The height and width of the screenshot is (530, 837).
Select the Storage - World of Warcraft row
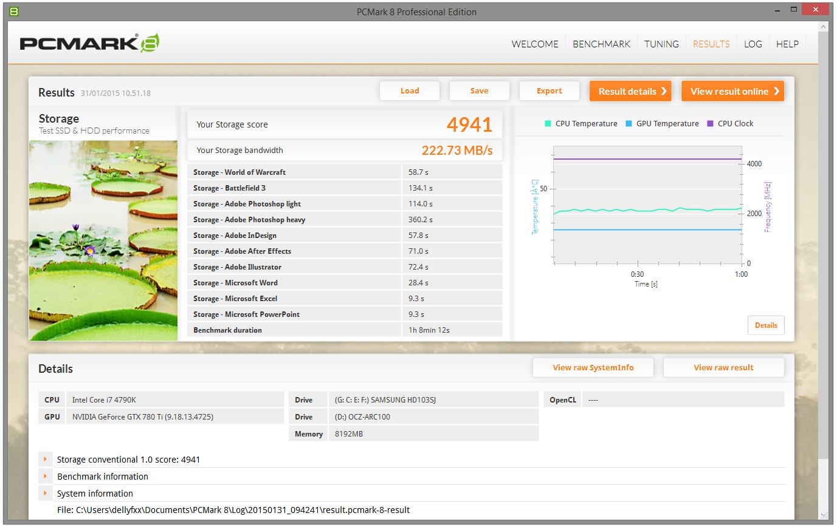(x=345, y=172)
